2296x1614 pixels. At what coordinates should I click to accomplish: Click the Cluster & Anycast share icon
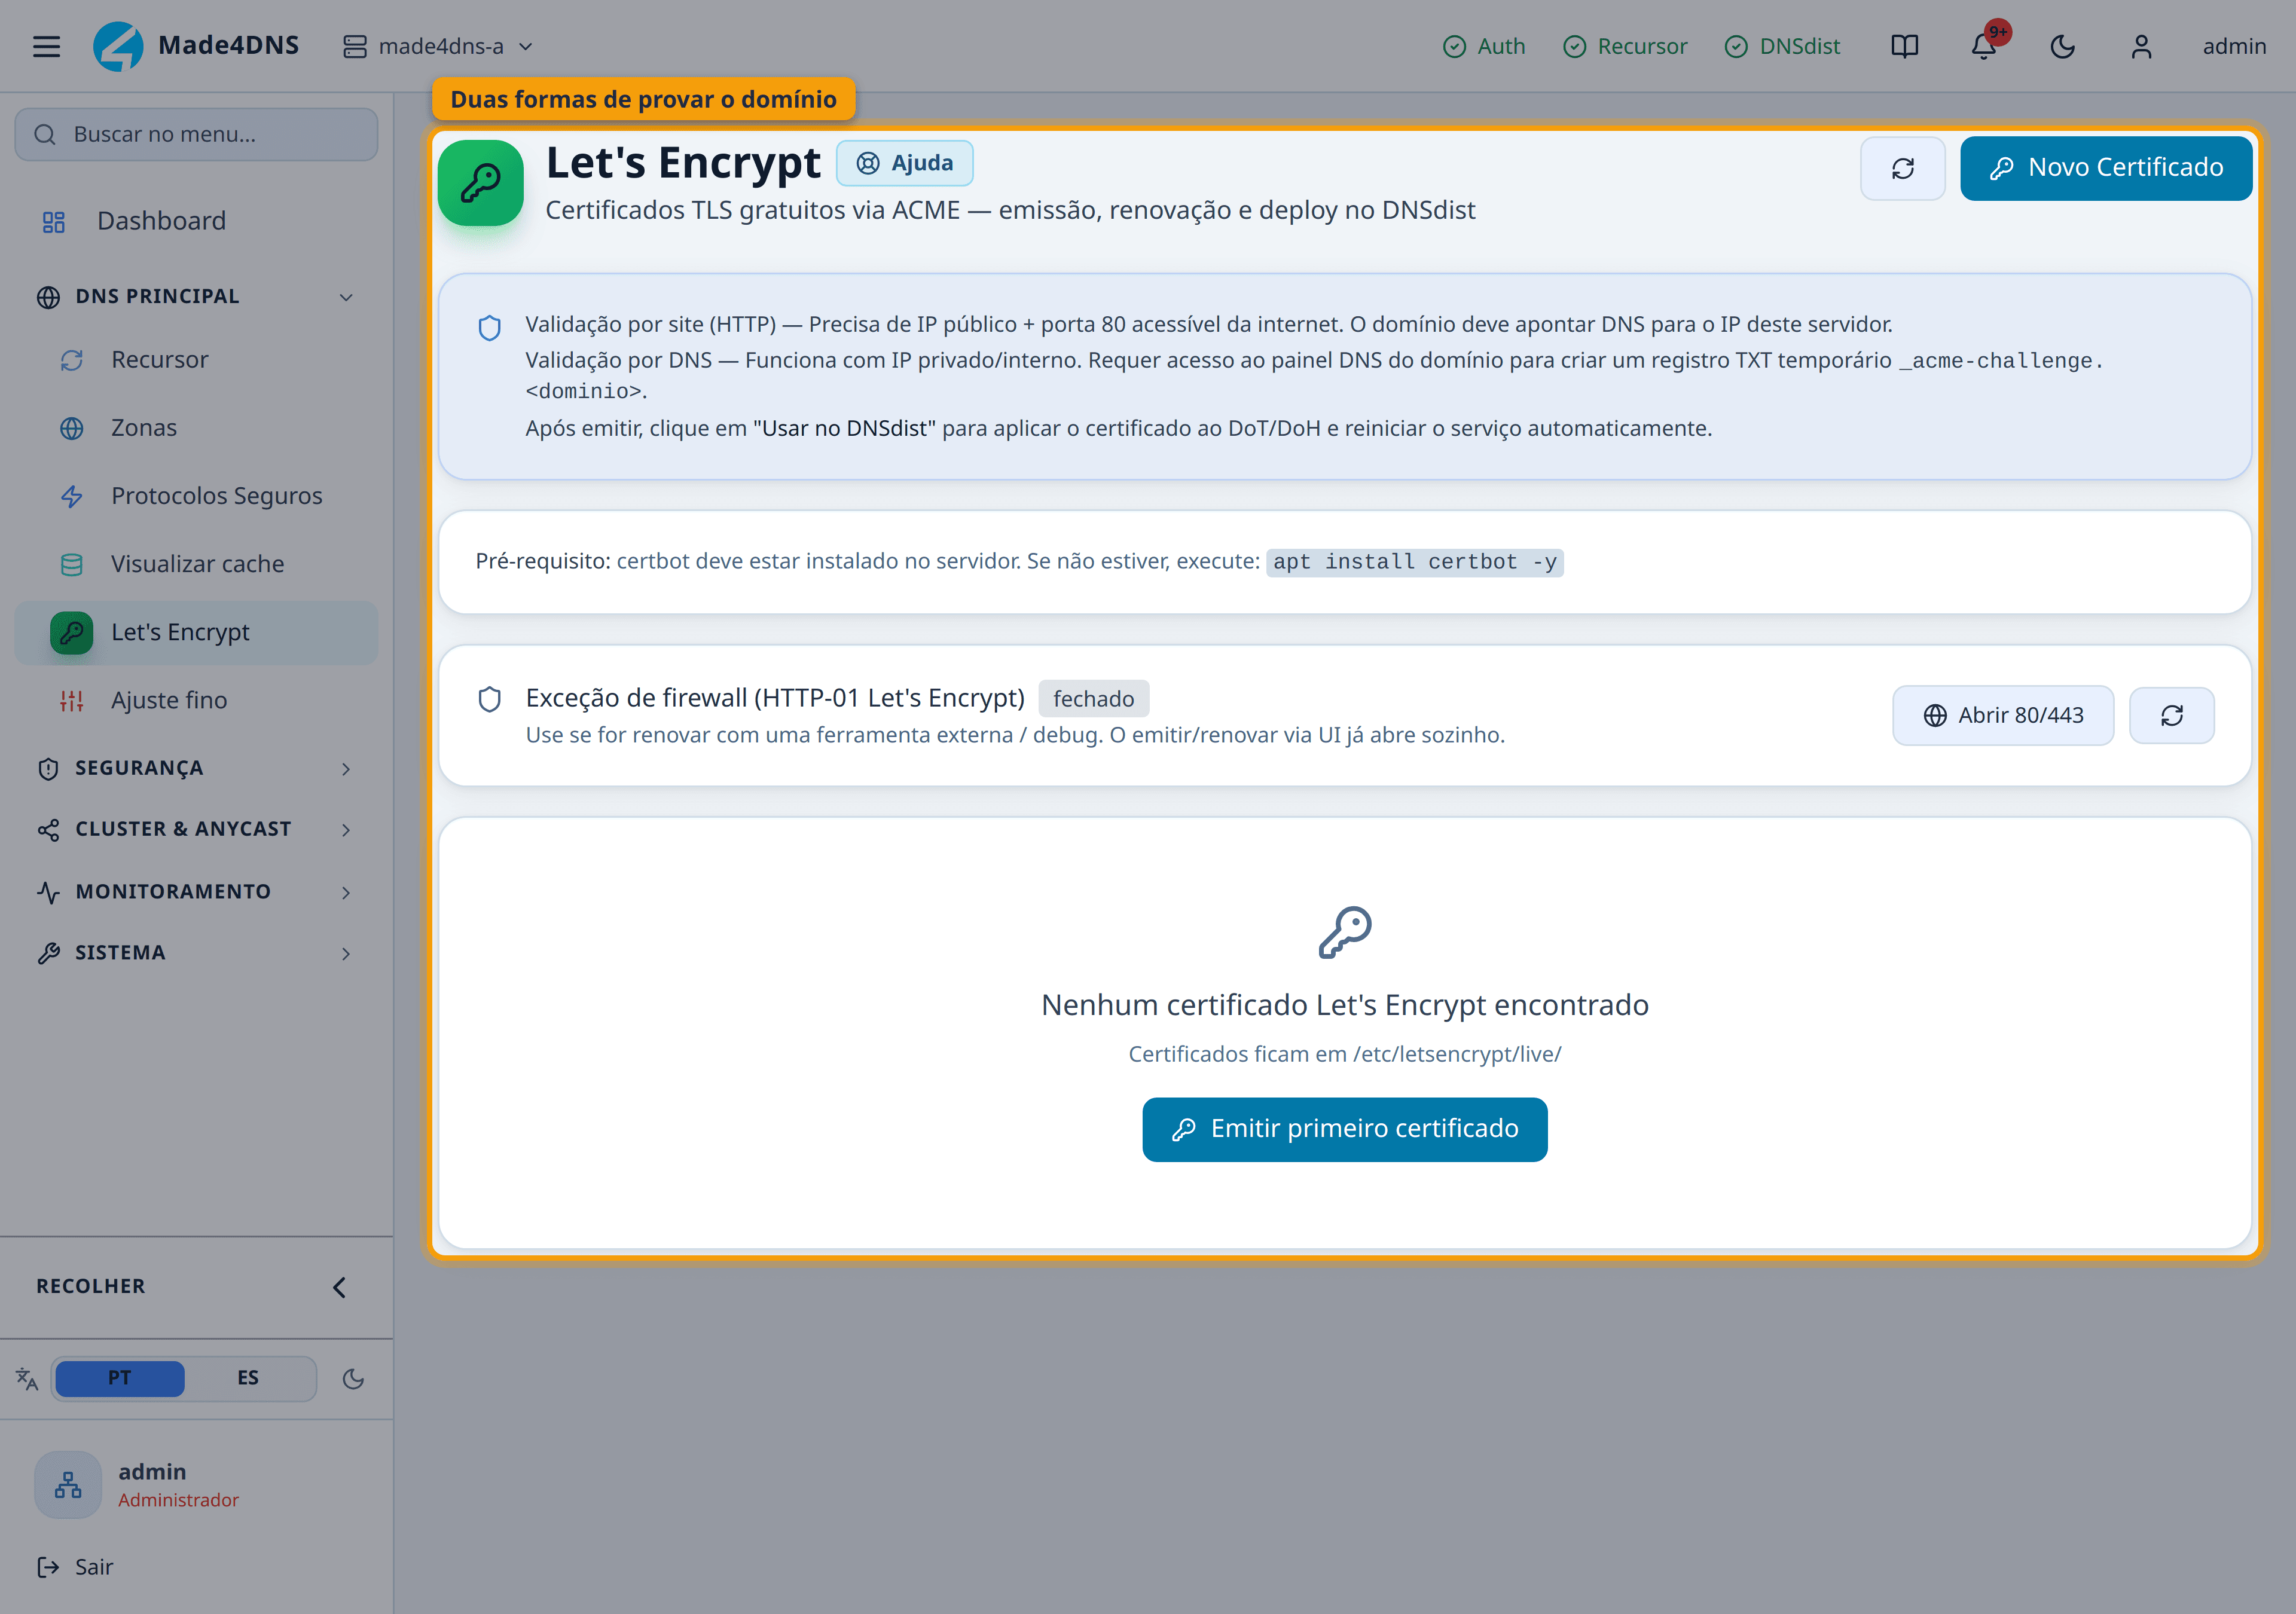(x=48, y=830)
